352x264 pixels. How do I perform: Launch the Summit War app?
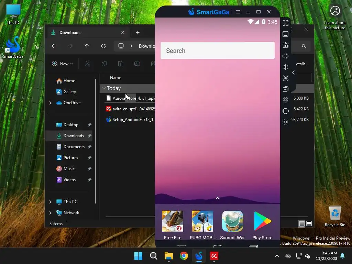tap(232, 225)
